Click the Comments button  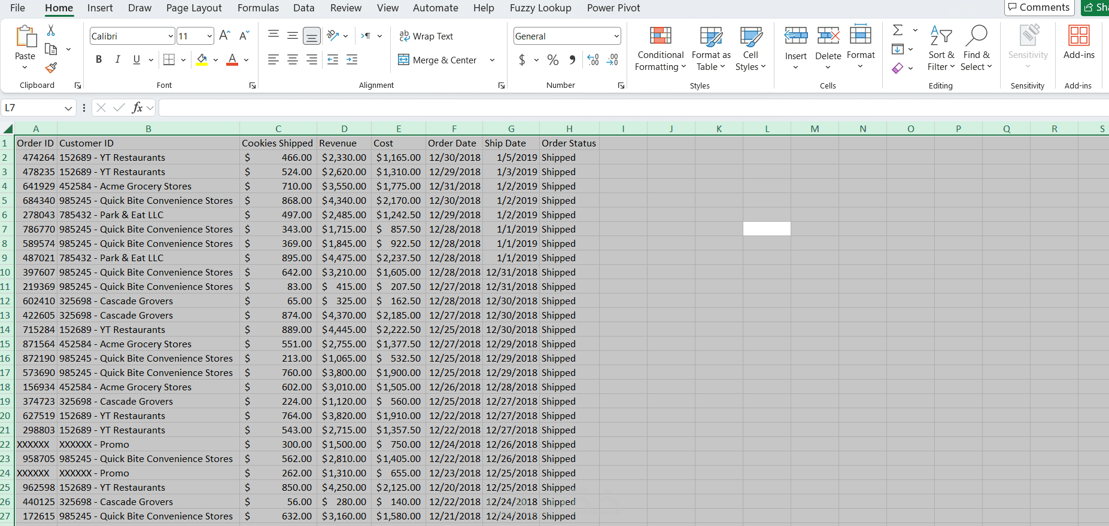[1039, 7]
